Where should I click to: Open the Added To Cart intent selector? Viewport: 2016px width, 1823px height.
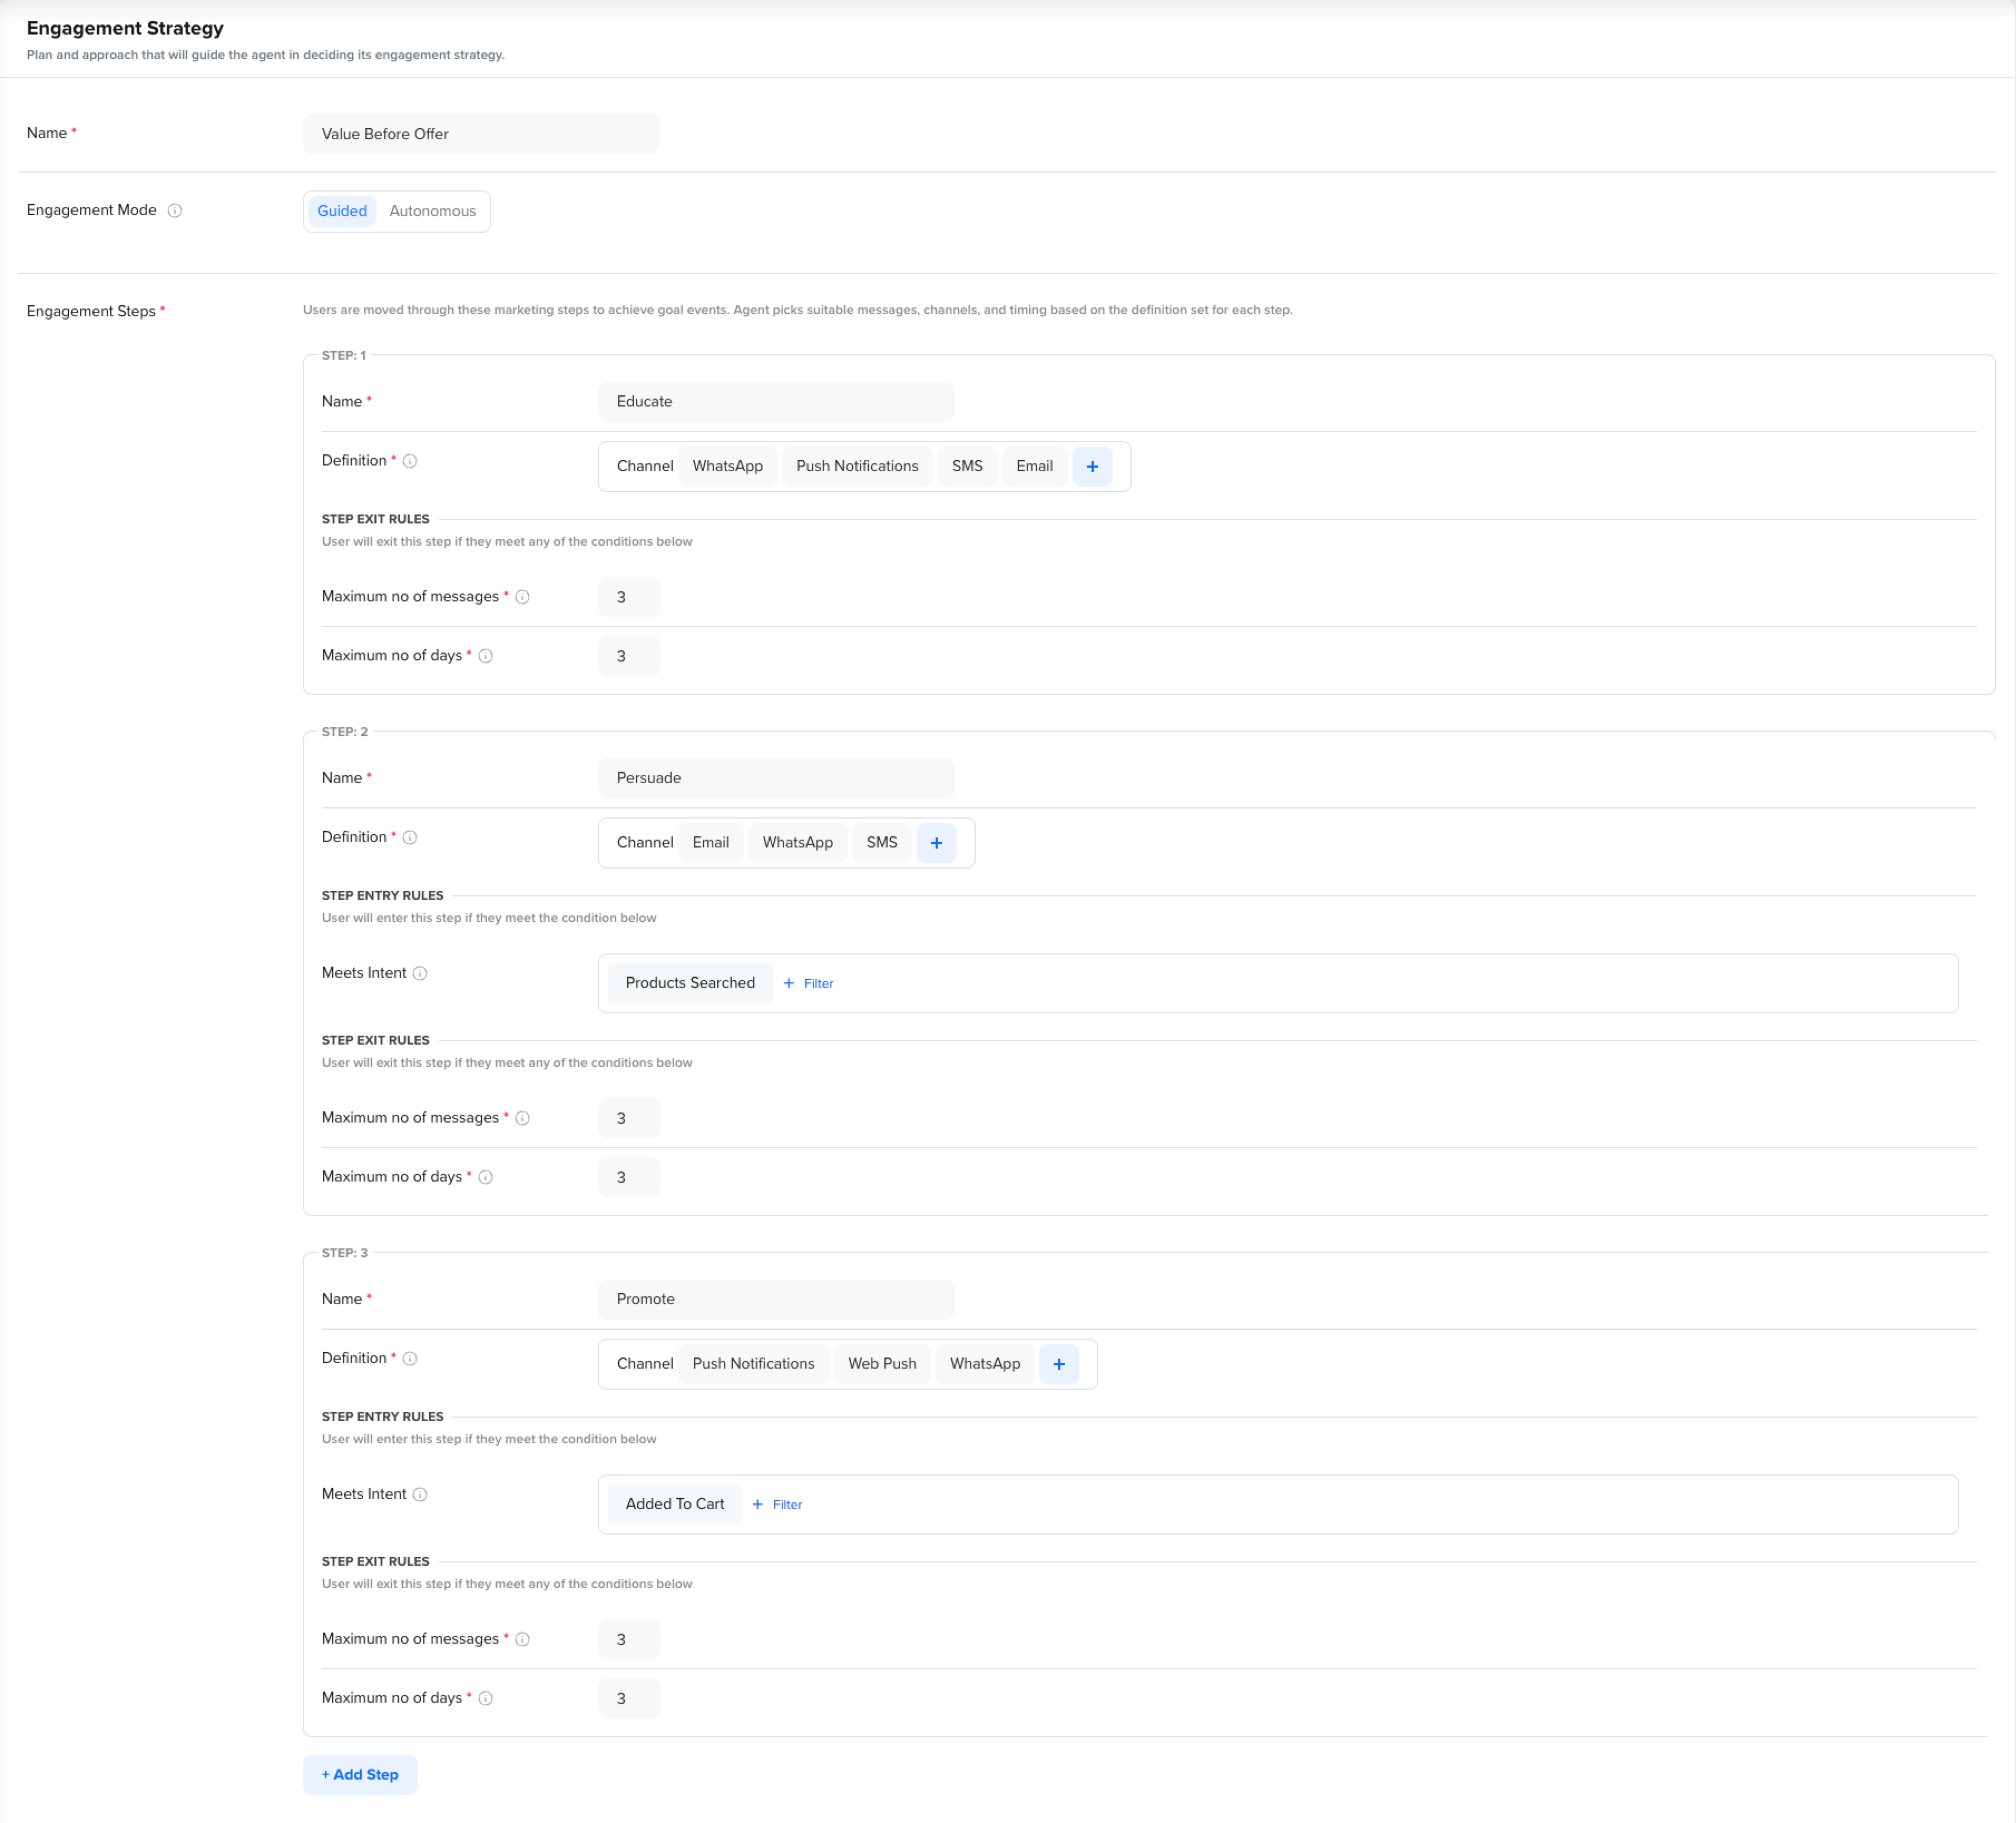click(675, 1504)
